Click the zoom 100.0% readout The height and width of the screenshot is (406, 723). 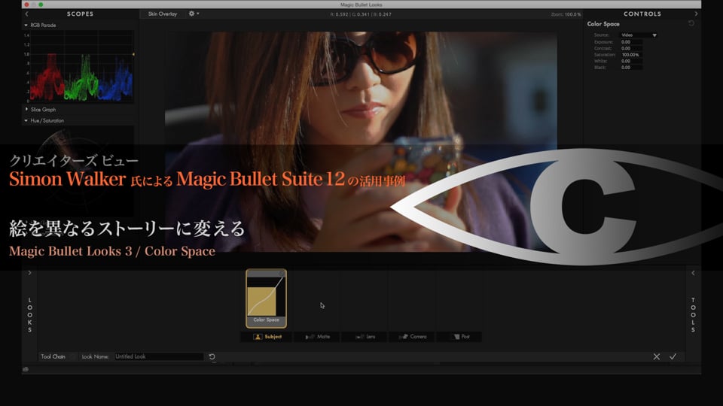pyautogui.click(x=566, y=14)
